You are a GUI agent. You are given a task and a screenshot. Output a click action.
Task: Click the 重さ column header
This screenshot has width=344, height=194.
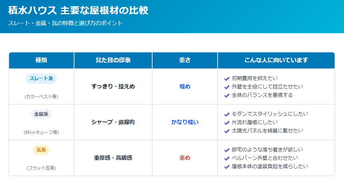click(x=185, y=60)
